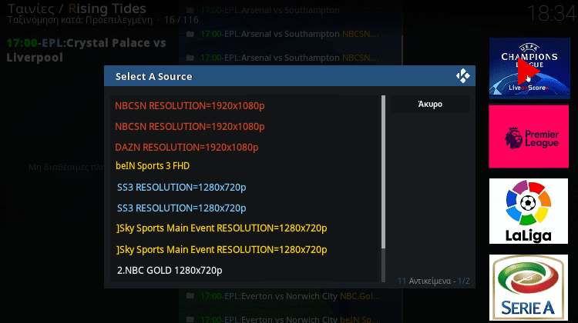Click the Kodi logo in the dialog header

pyautogui.click(x=462, y=75)
